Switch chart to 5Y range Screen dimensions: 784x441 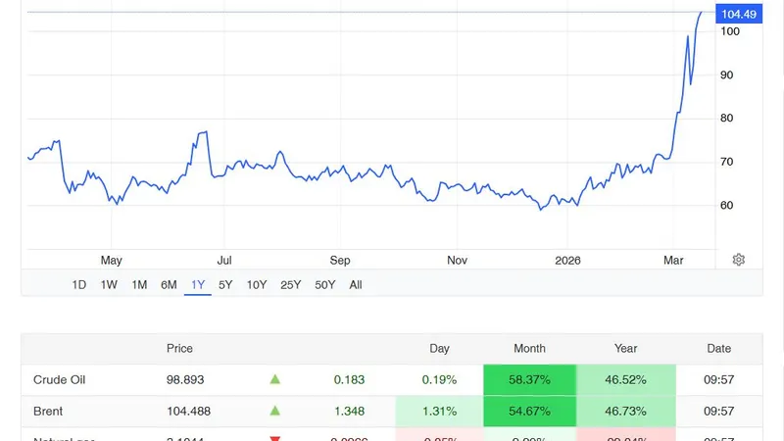(x=225, y=285)
